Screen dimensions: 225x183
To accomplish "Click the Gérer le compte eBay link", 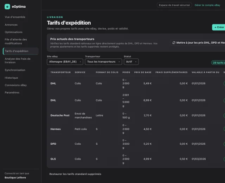I will coord(207,5).
